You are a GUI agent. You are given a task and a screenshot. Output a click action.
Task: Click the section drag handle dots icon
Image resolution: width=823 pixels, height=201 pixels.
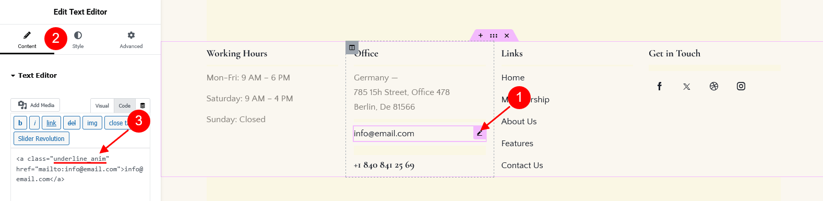click(494, 36)
